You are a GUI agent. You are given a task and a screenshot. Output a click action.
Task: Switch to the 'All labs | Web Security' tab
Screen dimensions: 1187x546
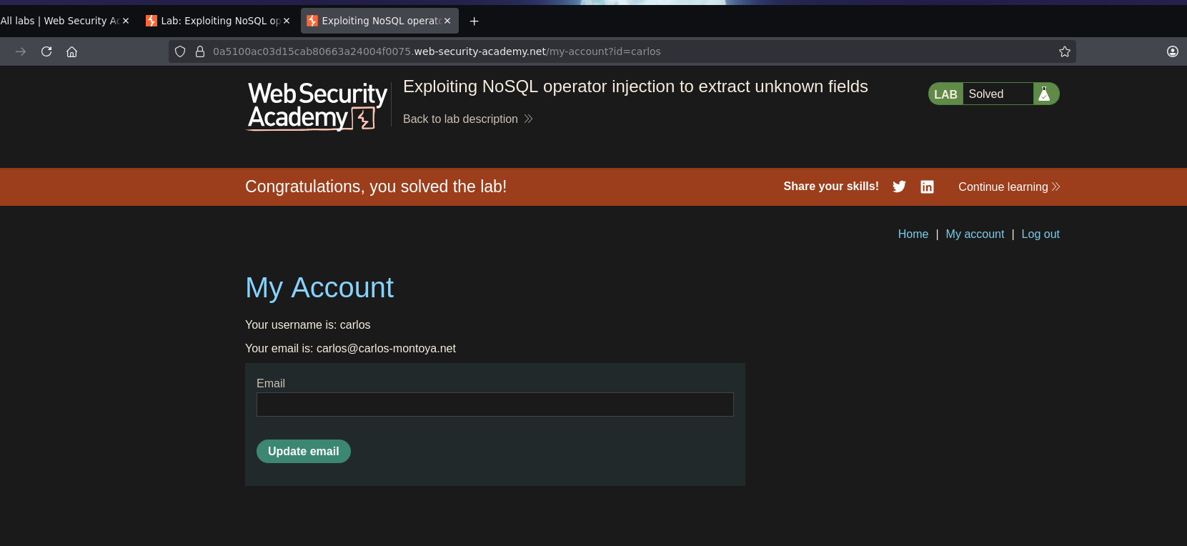click(x=60, y=21)
